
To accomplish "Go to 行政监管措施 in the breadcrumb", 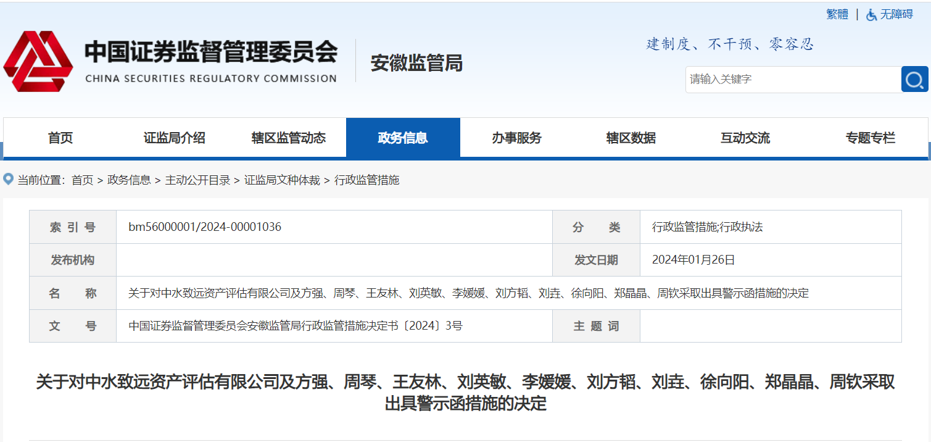I will click(x=366, y=180).
